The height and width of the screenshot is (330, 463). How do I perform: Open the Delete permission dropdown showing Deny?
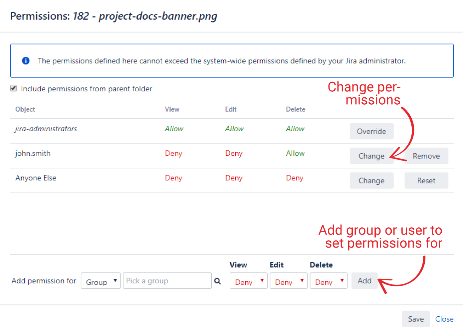click(x=329, y=281)
